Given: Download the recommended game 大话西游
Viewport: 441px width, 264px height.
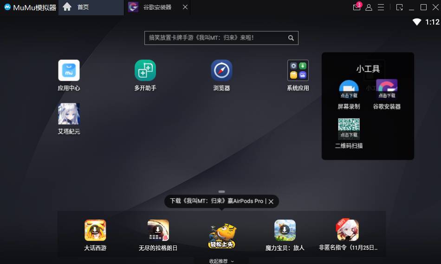Looking at the screenshot, I should [x=95, y=230].
